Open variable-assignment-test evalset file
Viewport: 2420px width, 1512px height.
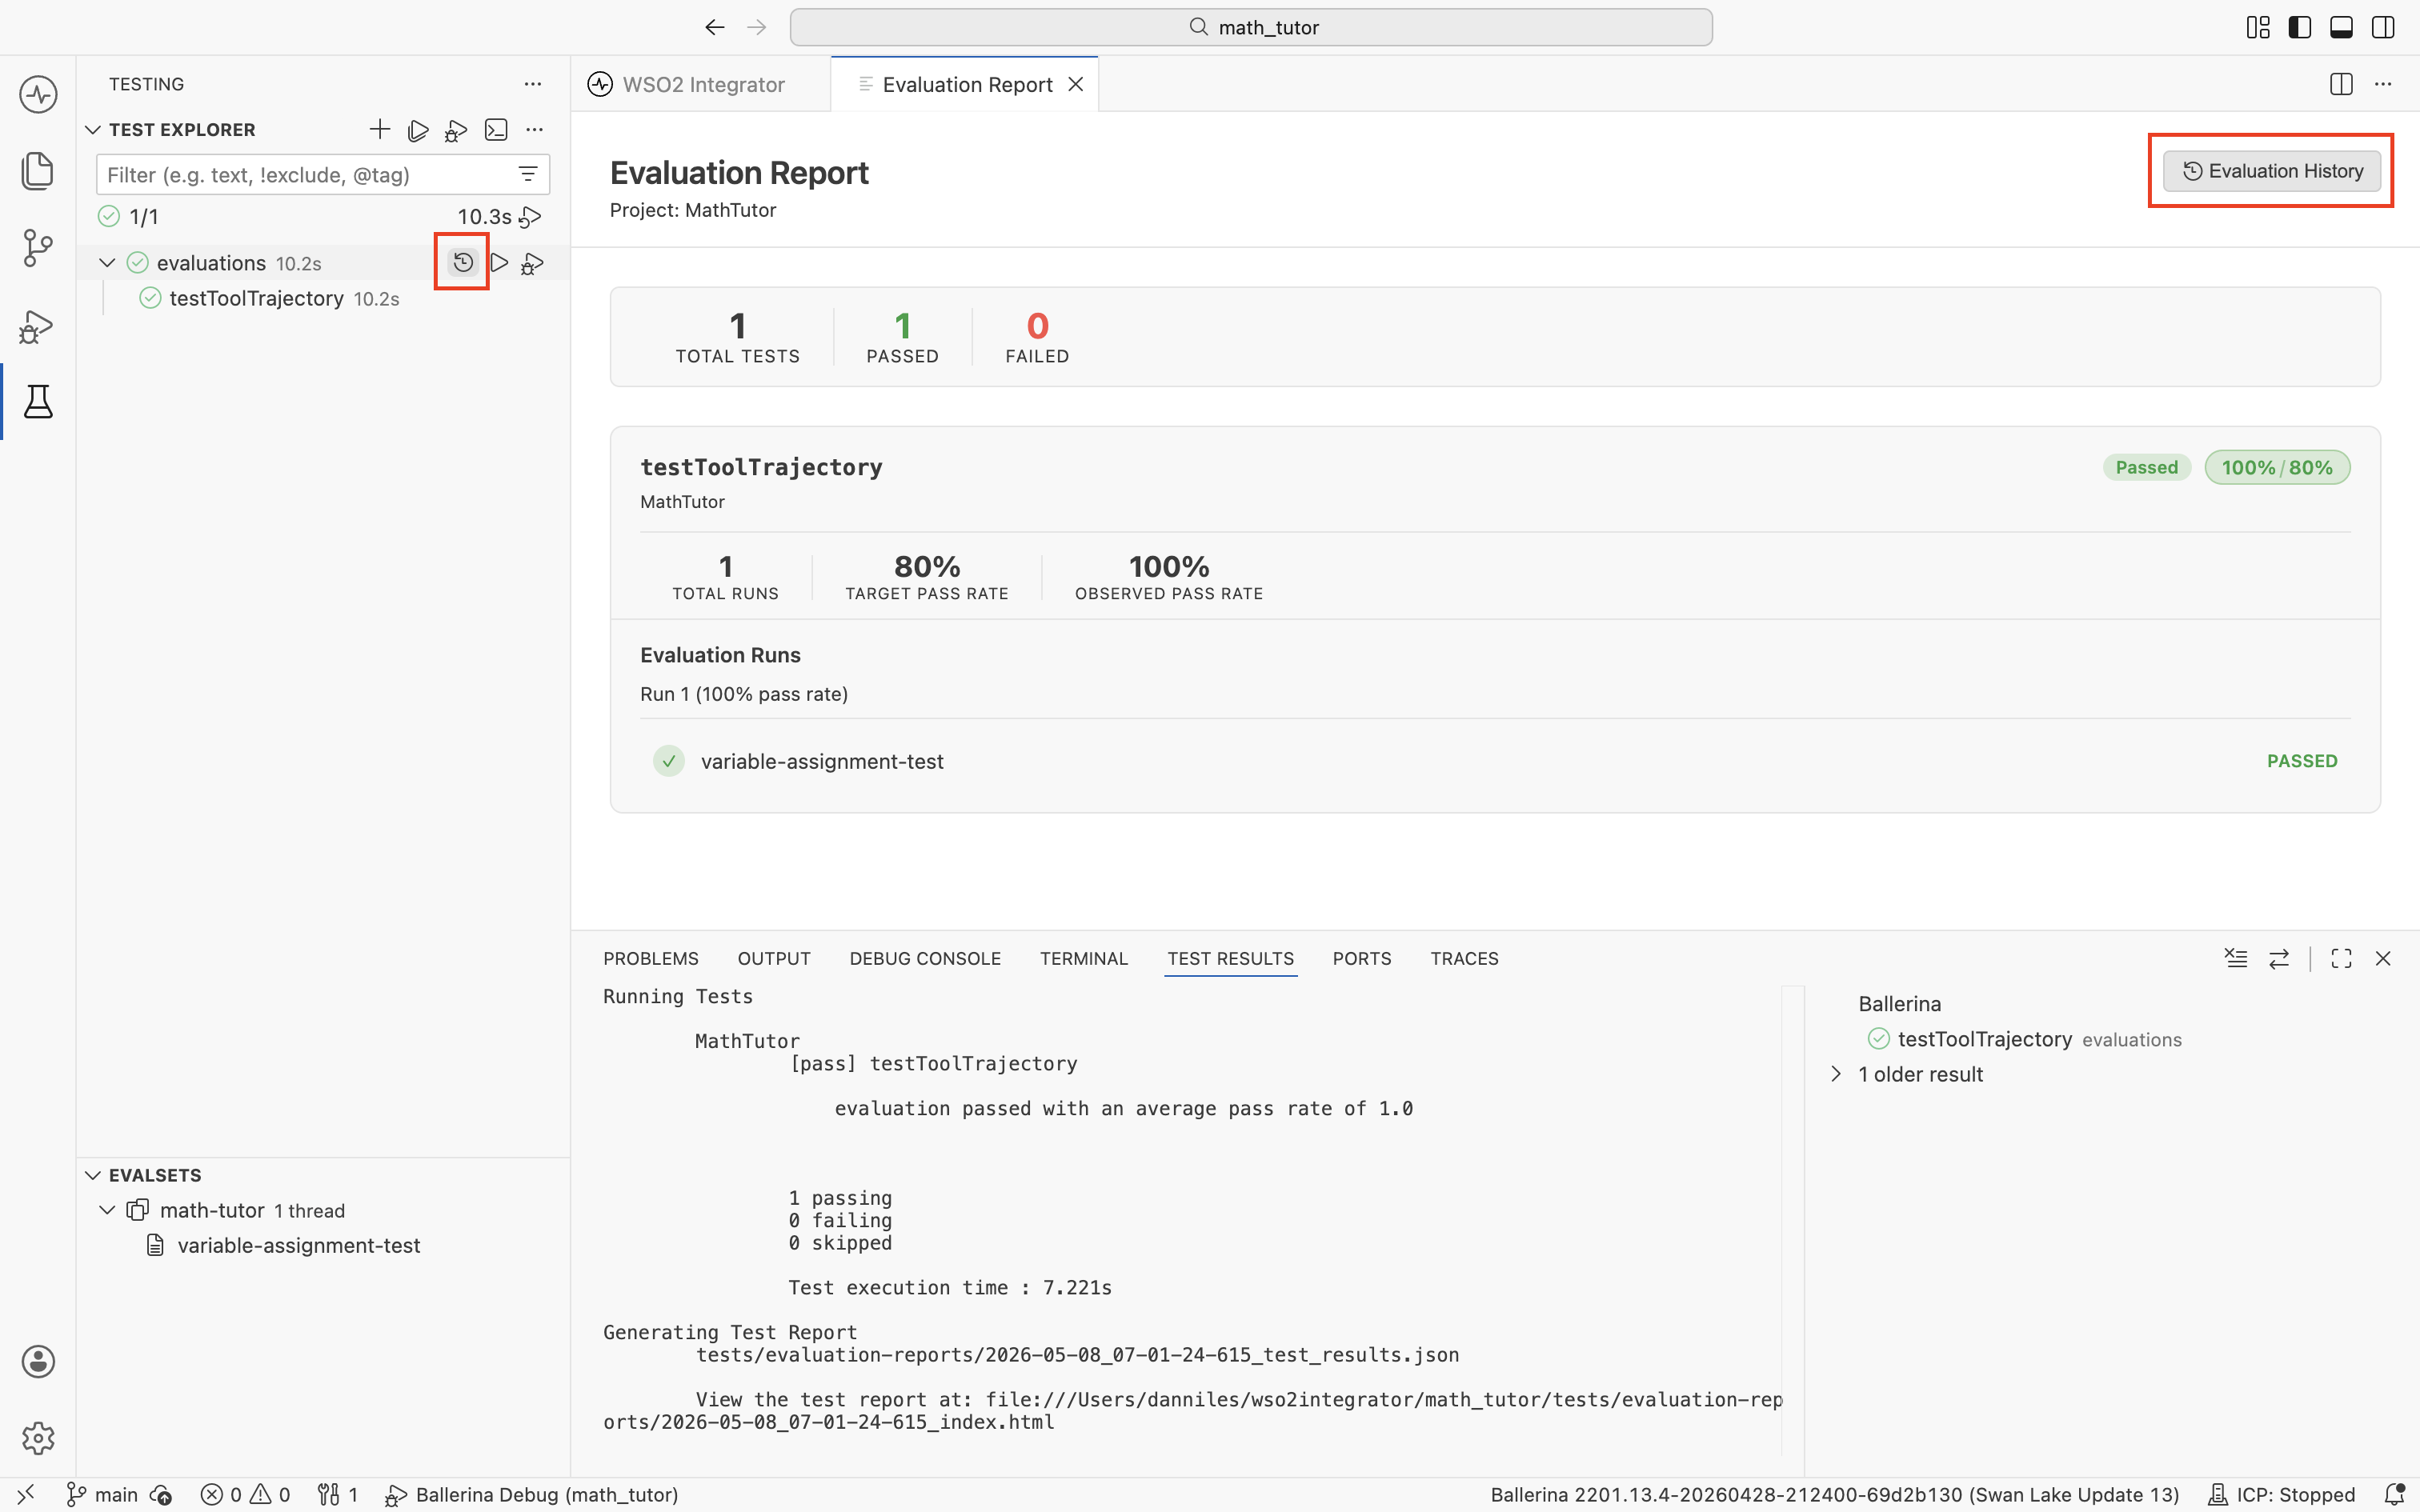[298, 1245]
